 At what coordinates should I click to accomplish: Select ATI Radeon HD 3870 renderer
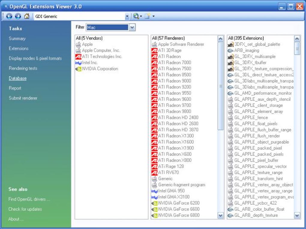(178, 130)
